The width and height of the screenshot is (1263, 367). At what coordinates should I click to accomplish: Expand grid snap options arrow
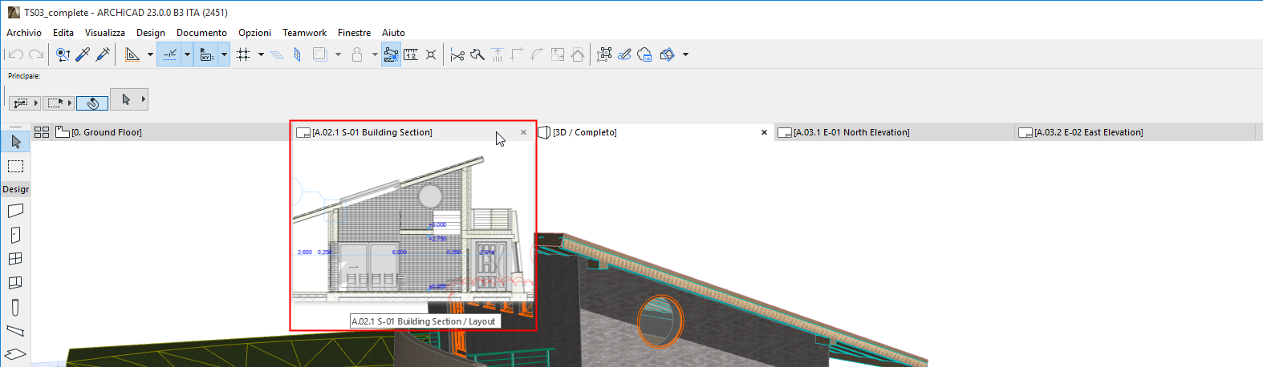[261, 54]
